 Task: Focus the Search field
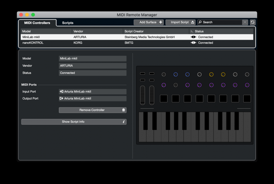click(x=220, y=22)
